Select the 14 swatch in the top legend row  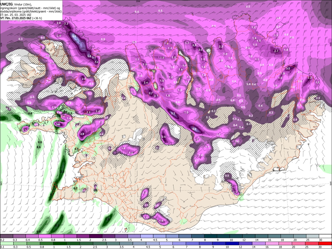click(x=262, y=236)
